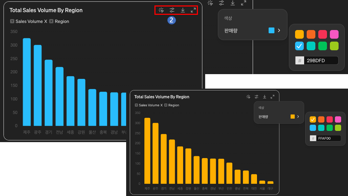This screenshot has width=348, height=196.
Task: Click the checked yellow swatch in FFAF00 palette
Action: pyautogui.click(x=313, y=119)
